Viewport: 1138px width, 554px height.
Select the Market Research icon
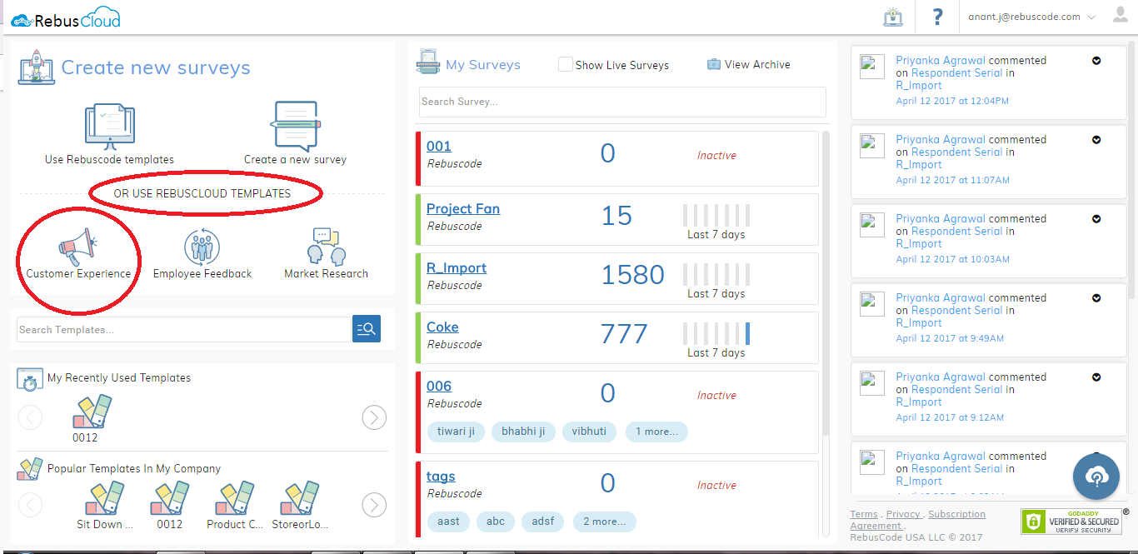pyautogui.click(x=326, y=247)
